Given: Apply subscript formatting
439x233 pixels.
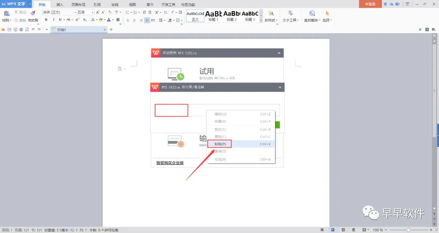Looking at the screenshot, I should click(85, 20).
